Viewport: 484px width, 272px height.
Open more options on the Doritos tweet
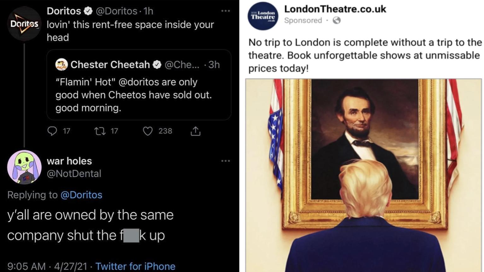click(225, 11)
